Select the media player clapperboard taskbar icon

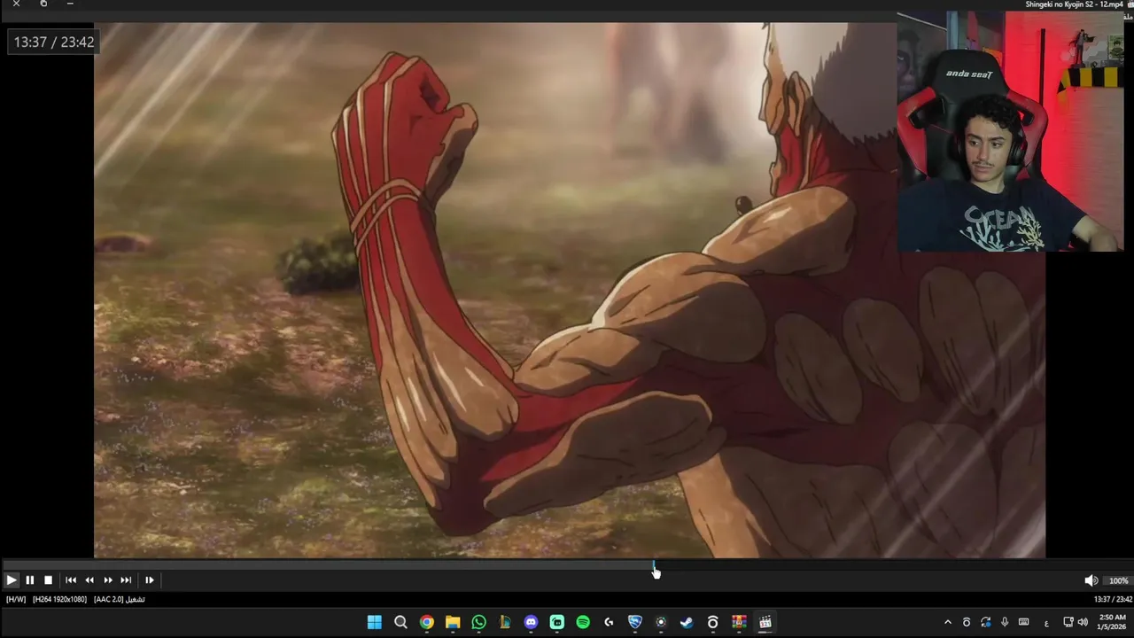[x=765, y=622]
